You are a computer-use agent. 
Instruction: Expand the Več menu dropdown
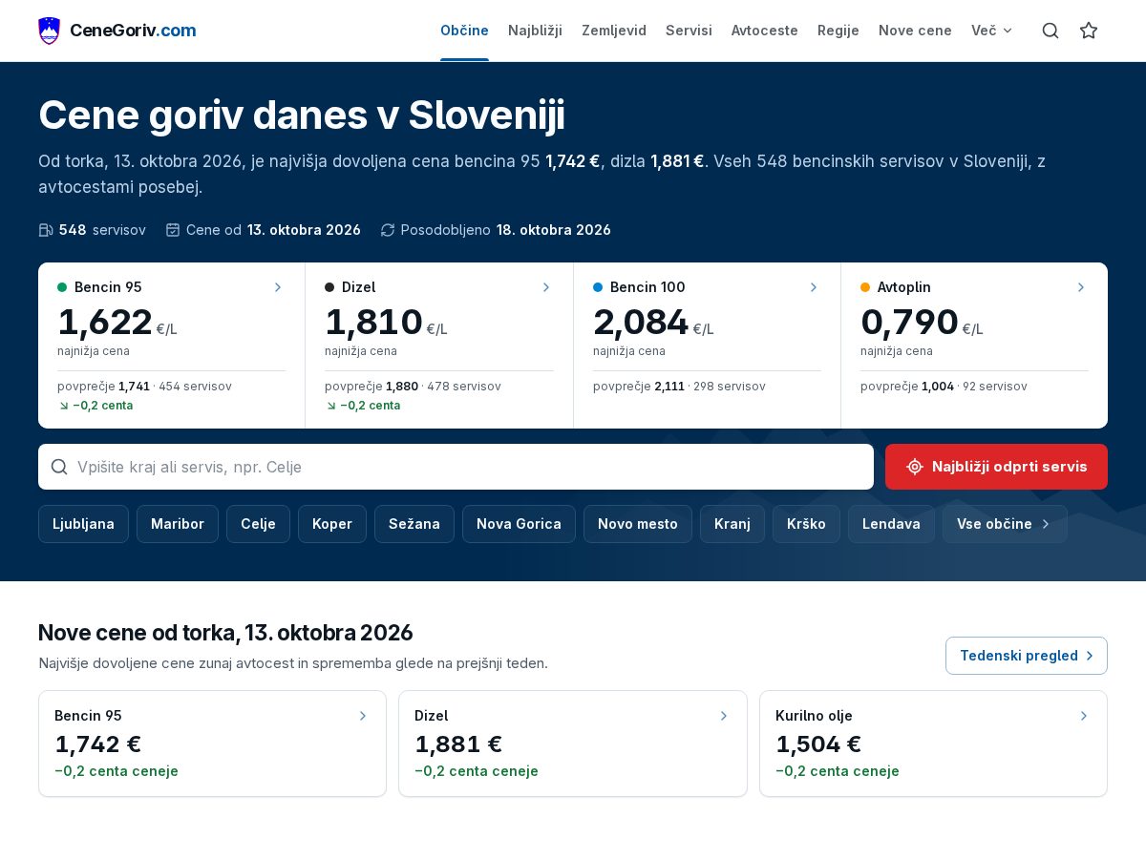(992, 31)
